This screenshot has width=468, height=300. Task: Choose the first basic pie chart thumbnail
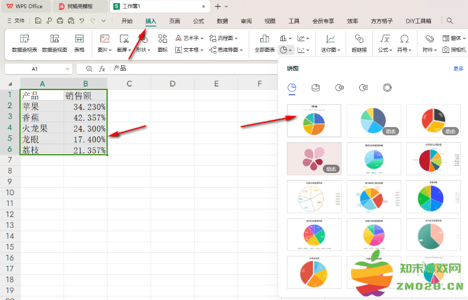click(x=313, y=121)
